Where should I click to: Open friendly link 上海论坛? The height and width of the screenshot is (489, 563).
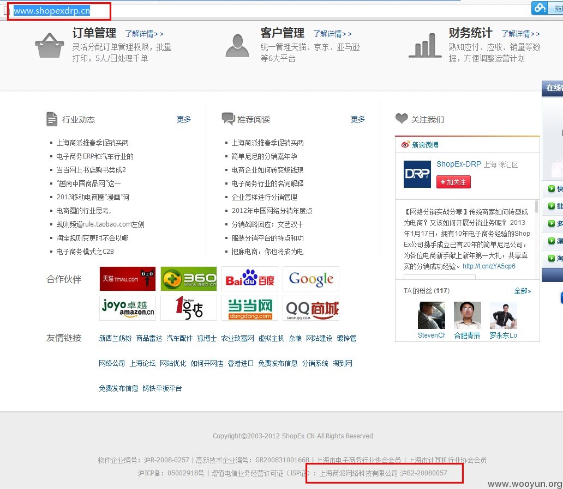(142, 363)
